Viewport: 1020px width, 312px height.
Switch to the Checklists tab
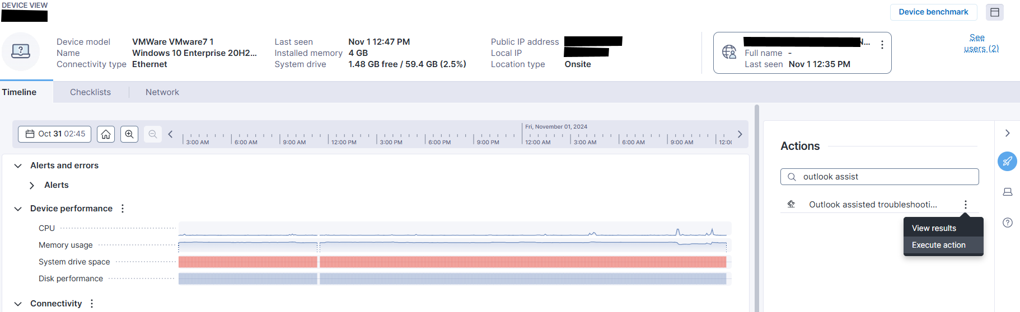point(90,92)
